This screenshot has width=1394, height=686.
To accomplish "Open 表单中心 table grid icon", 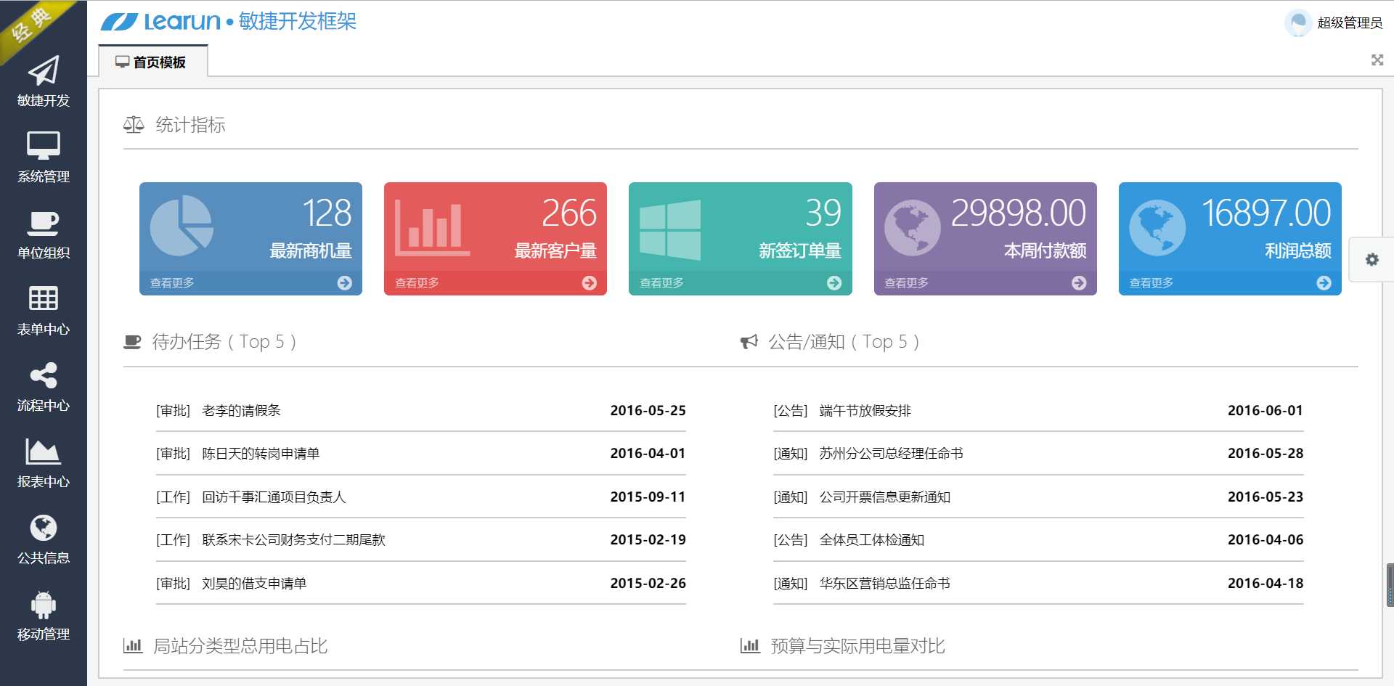I will coord(43,298).
